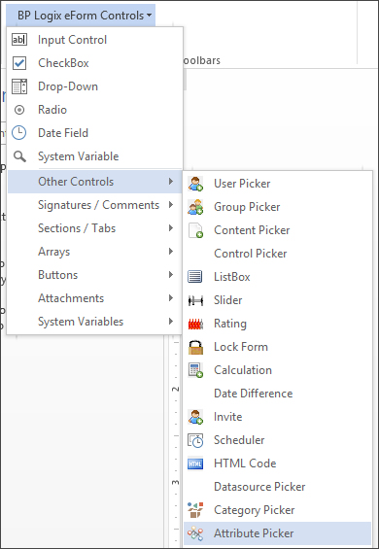Select the highlighted Attribute Picker entry
This screenshot has height=549, width=379.
pyautogui.click(x=277, y=533)
